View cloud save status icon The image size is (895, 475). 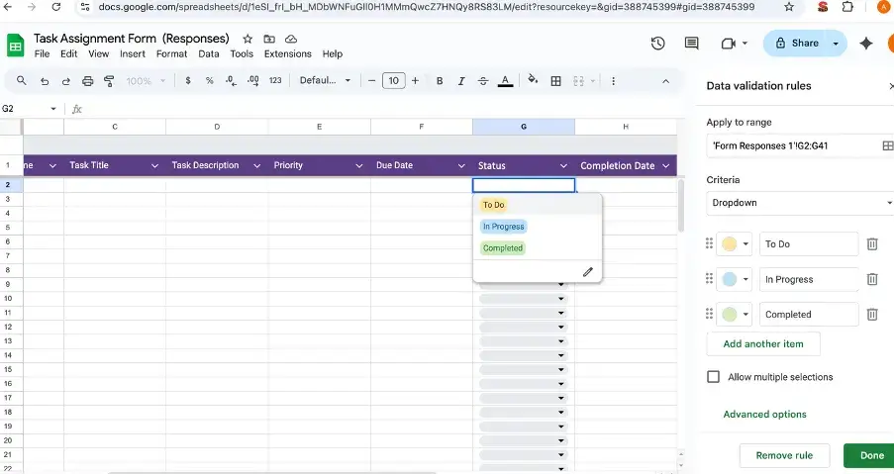pos(290,39)
